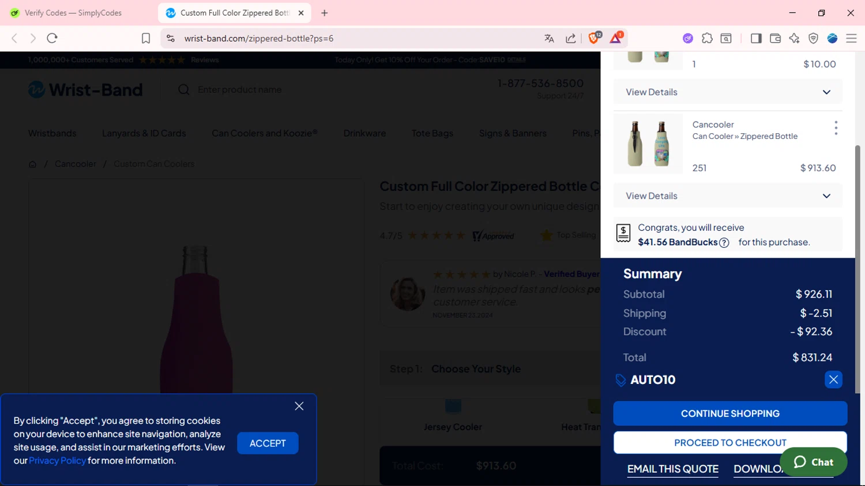Expand View Details for $913.60 Cancooler
The image size is (865, 486).
728,196
